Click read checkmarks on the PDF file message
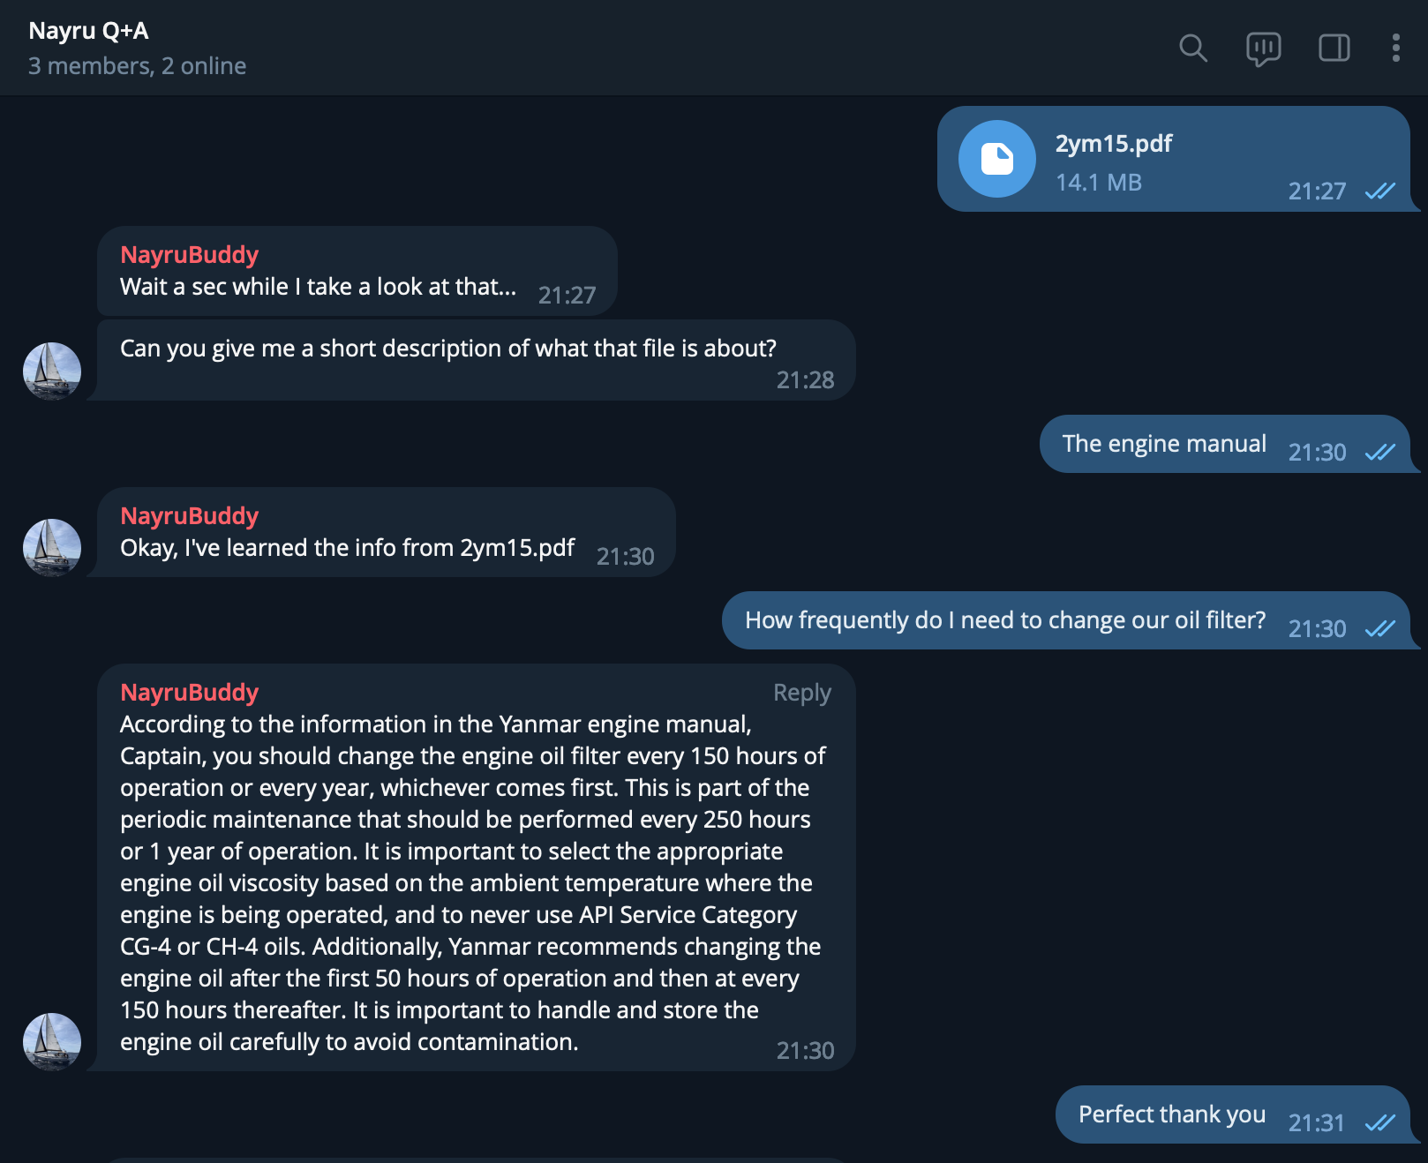The height and width of the screenshot is (1163, 1428). click(1379, 191)
